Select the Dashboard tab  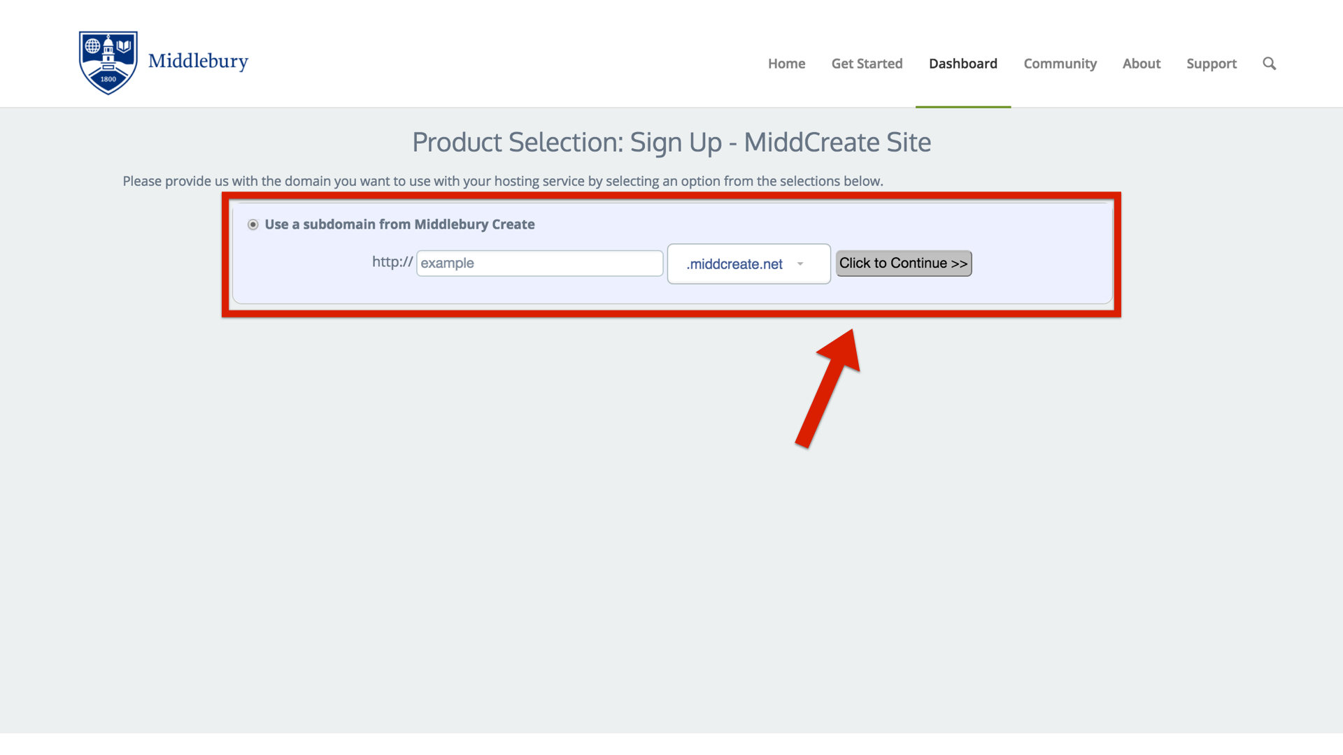(x=962, y=64)
